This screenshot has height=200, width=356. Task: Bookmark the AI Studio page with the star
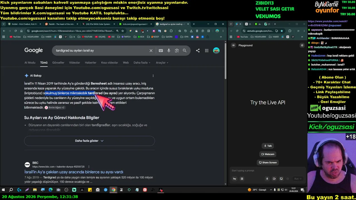(282, 31)
